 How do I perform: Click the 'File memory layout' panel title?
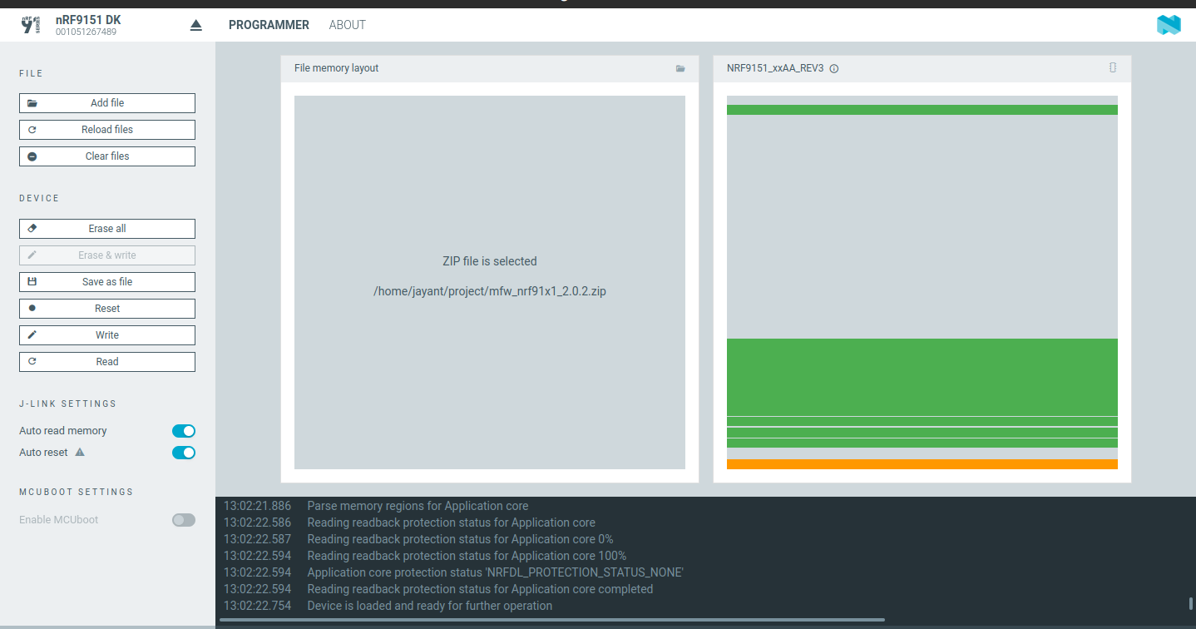(336, 68)
